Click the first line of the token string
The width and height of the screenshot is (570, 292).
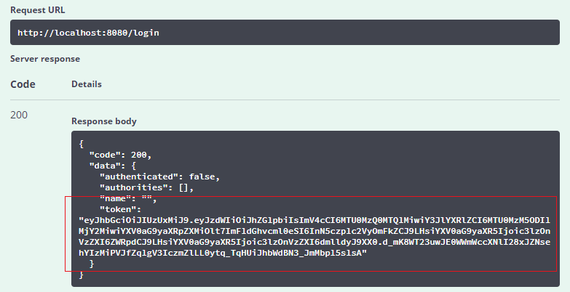tap(314, 220)
